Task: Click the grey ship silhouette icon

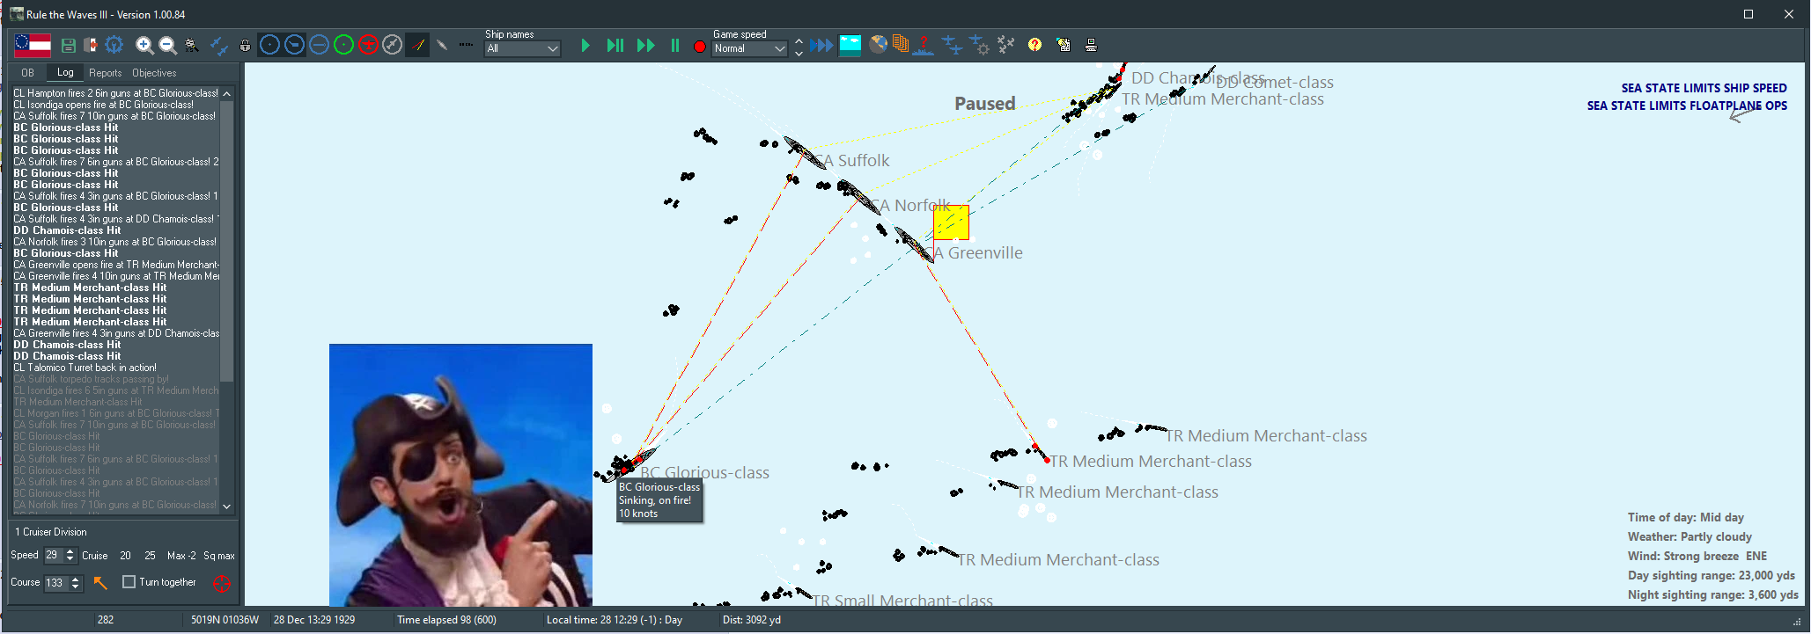Action: point(442,45)
